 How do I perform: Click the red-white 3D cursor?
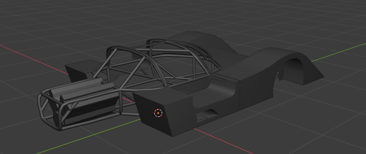158,113
